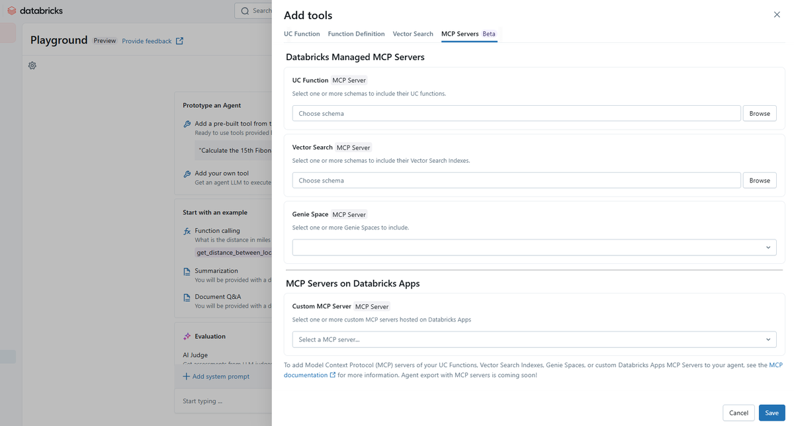Switch to the Function Definition tab
The width and height of the screenshot is (794, 426).
point(356,34)
